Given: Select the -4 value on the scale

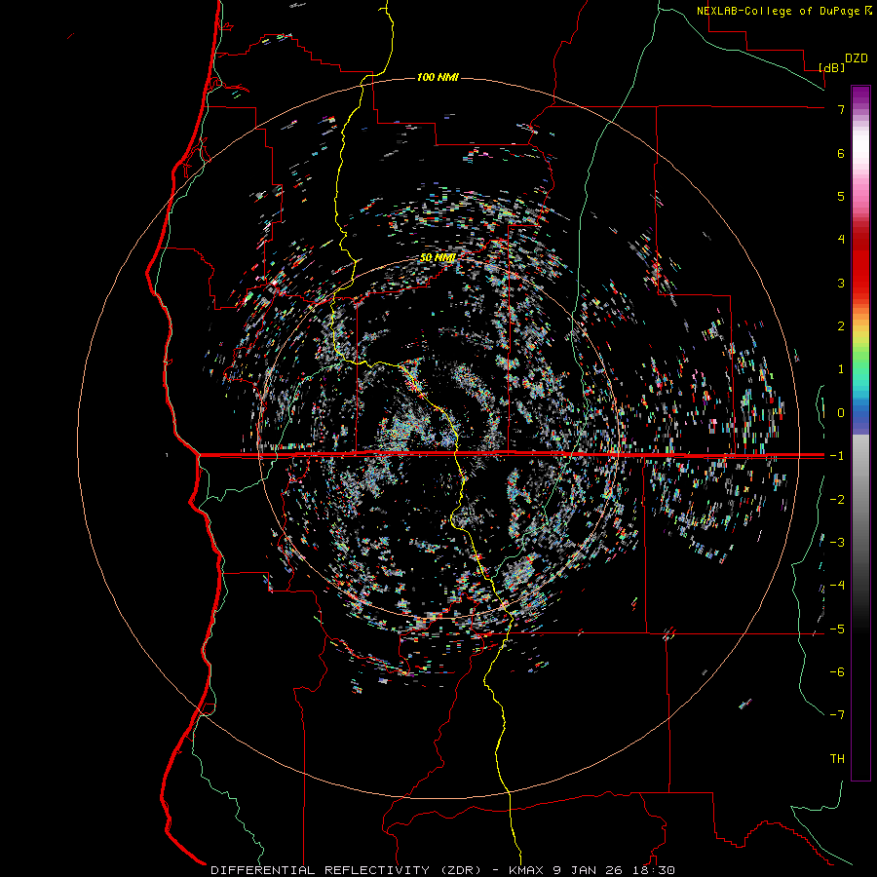Looking at the screenshot, I should tap(837, 586).
